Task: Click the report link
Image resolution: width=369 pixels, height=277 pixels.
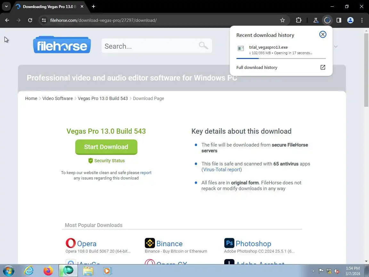Action: (x=146, y=173)
